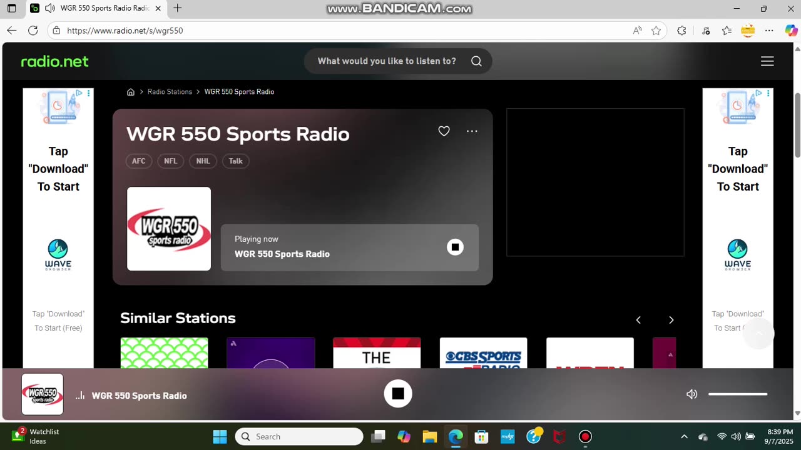Stop playback in the bottom player bar
Image resolution: width=801 pixels, height=450 pixels.
pyautogui.click(x=398, y=394)
